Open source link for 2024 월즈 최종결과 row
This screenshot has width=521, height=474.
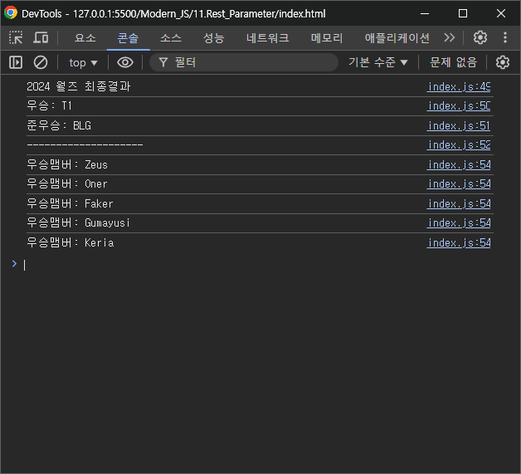(459, 87)
